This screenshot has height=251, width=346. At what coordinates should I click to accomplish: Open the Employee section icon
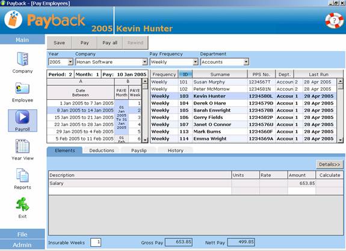tap(22, 88)
